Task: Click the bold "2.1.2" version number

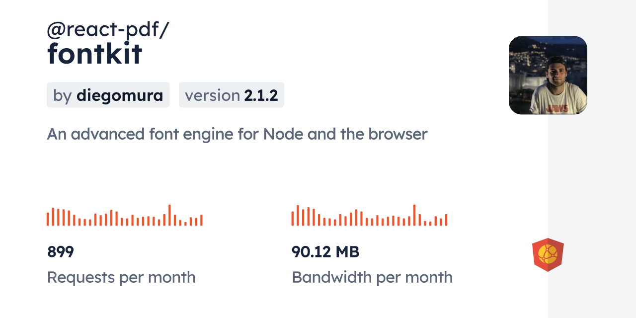Action: (x=261, y=95)
